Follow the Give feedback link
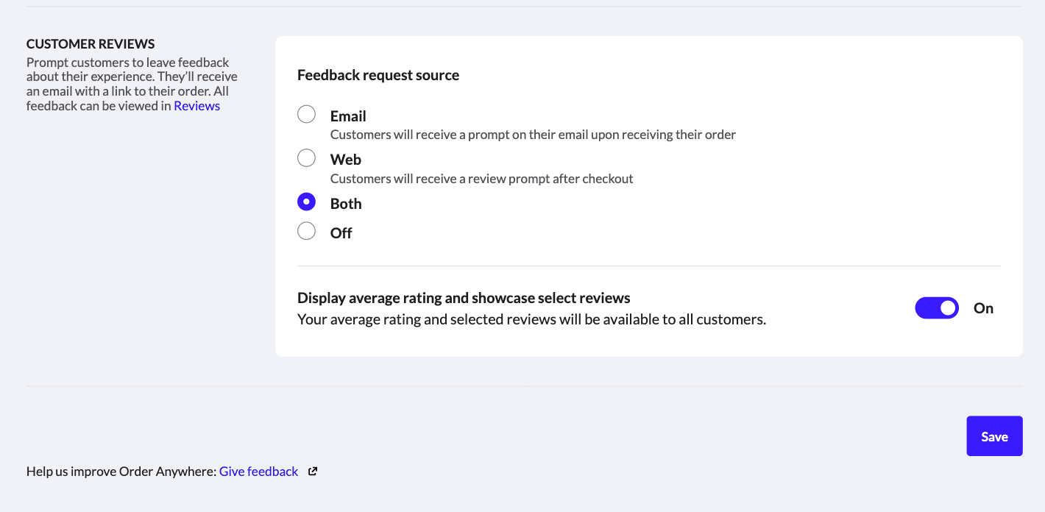This screenshot has height=512, width=1045. click(x=258, y=472)
